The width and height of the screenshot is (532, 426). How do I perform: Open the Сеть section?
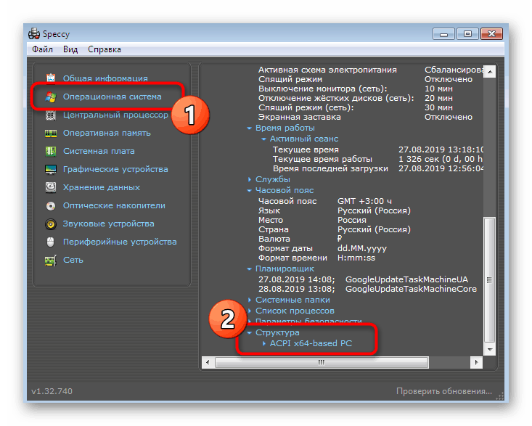click(73, 260)
